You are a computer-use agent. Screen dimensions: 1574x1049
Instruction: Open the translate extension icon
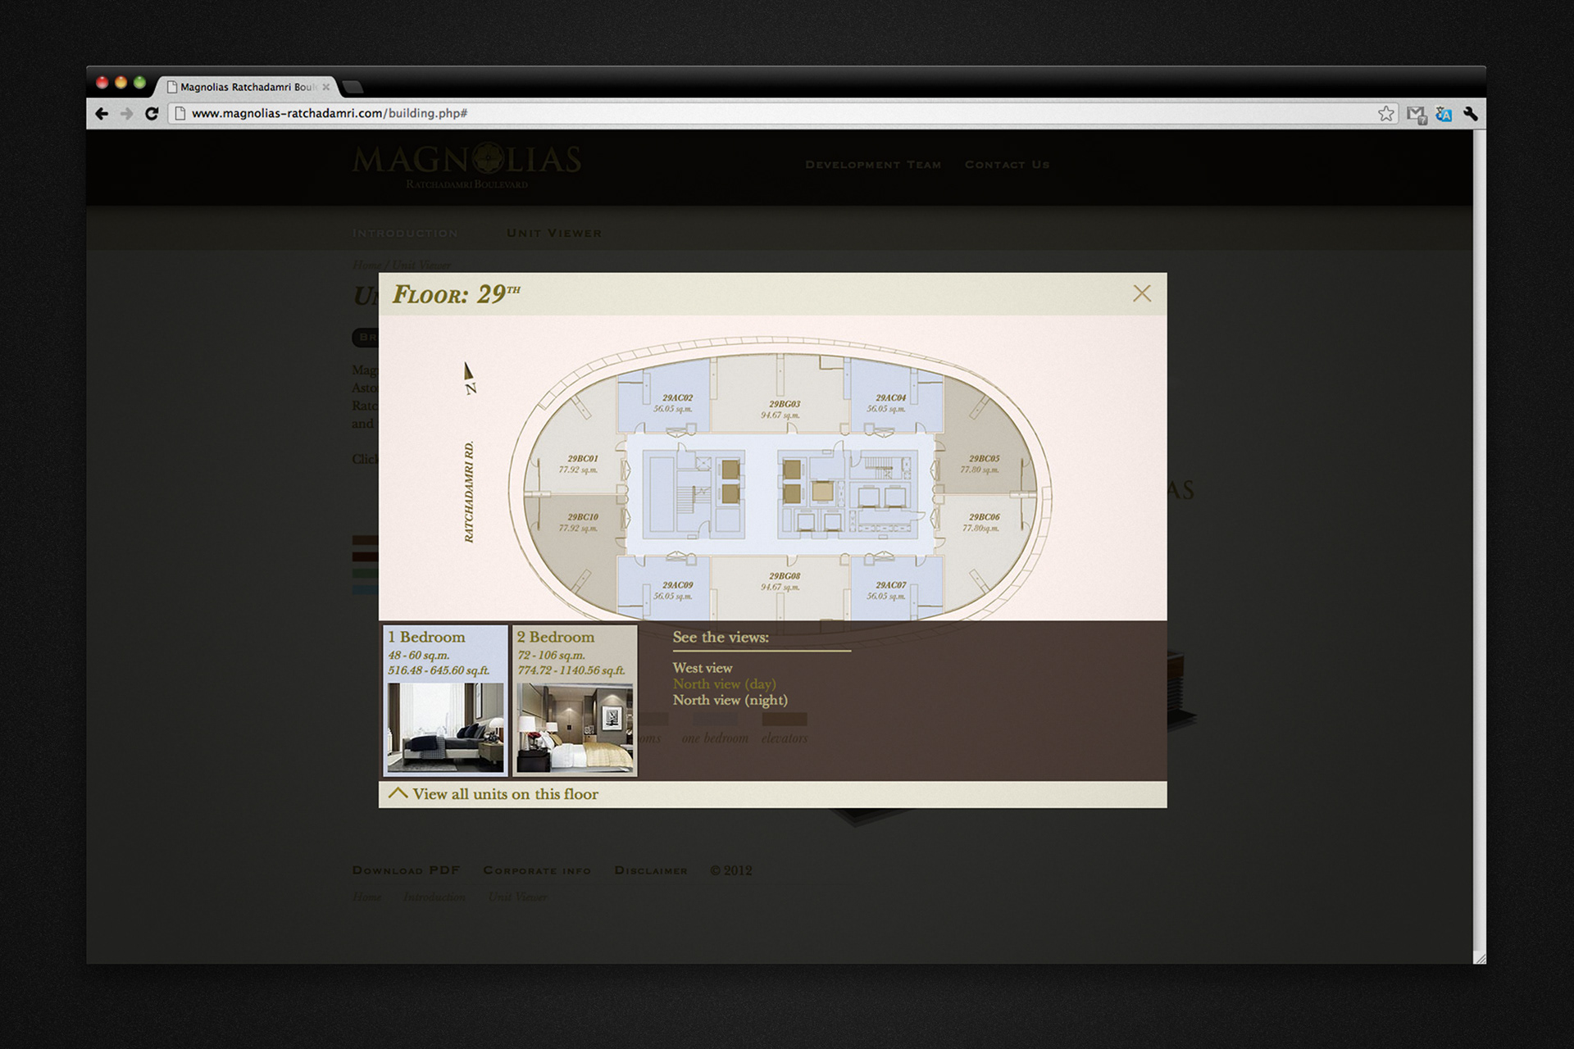pyautogui.click(x=1444, y=115)
